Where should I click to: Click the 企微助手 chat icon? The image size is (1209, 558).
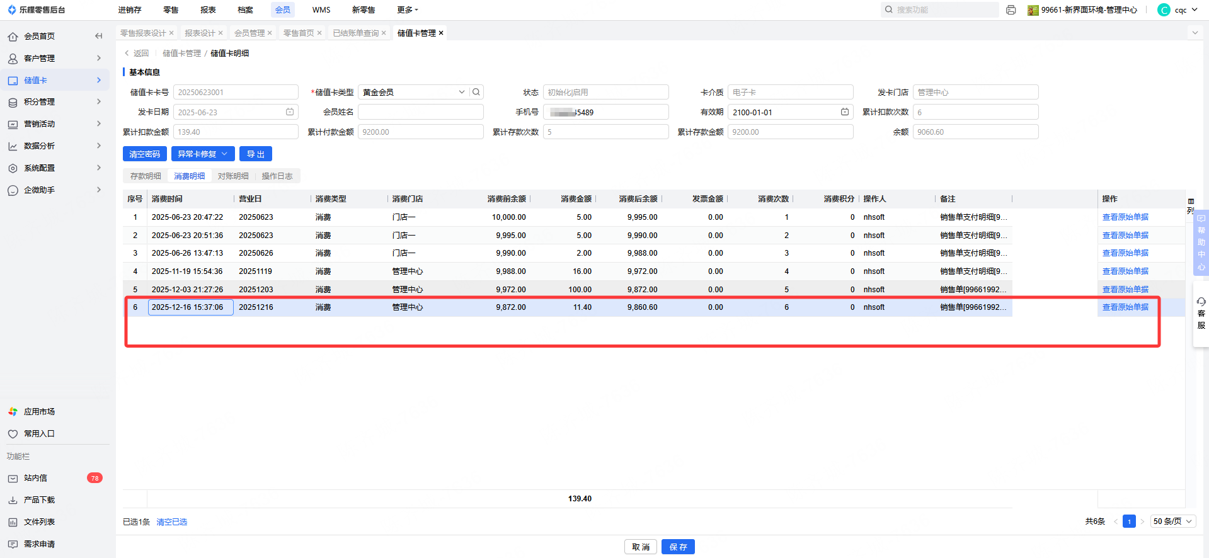[x=13, y=190]
